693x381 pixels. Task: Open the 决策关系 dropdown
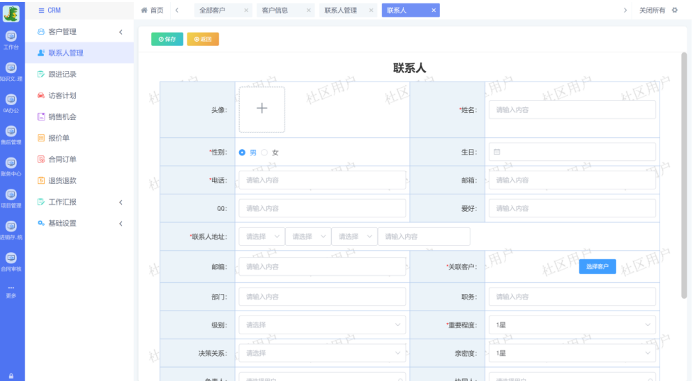(x=322, y=353)
